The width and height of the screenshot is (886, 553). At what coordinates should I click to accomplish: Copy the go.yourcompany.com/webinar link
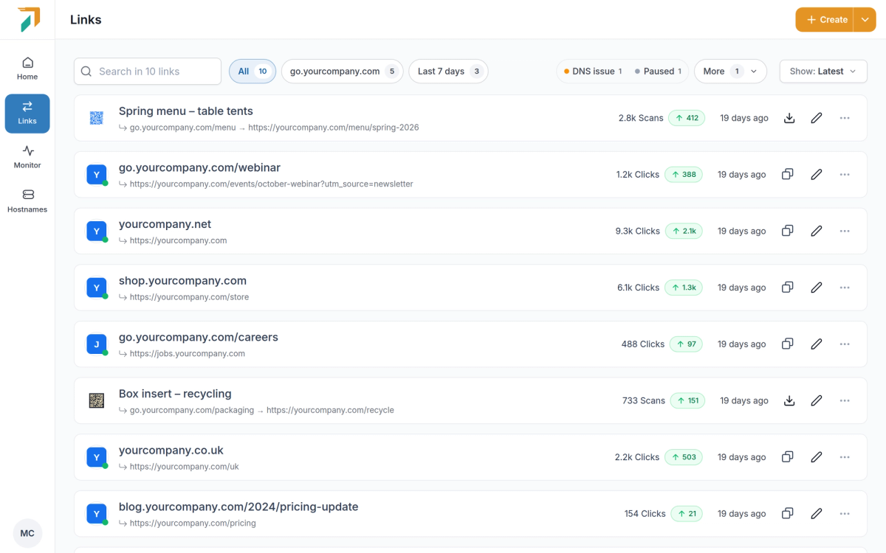(x=788, y=175)
